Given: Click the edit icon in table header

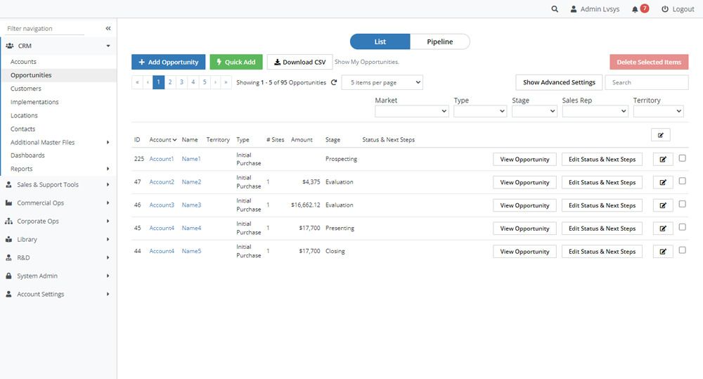Looking at the screenshot, I should pos(661,135).
